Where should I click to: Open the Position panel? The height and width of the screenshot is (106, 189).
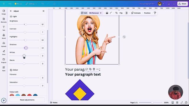pyautogui.click(x=147, y=13)
